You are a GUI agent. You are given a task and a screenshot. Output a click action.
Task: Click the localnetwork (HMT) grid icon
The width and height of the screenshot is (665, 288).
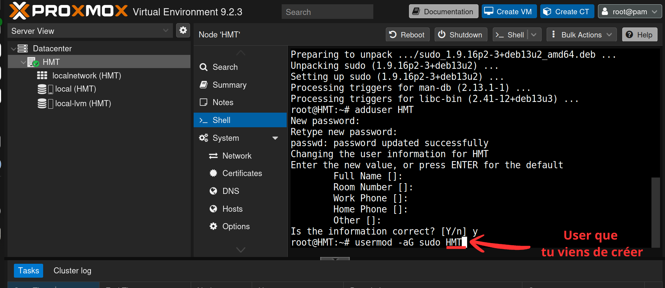(x=42, y=75)
